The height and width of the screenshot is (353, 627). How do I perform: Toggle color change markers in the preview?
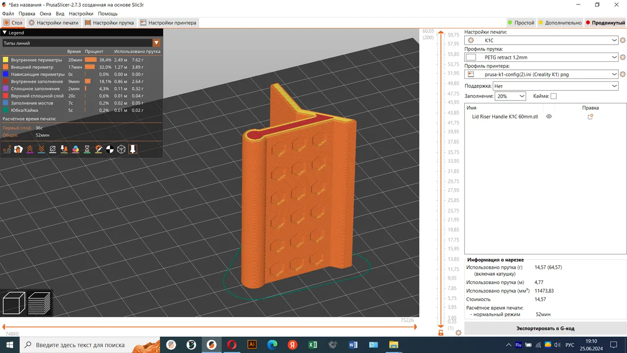tap(75, 149)
